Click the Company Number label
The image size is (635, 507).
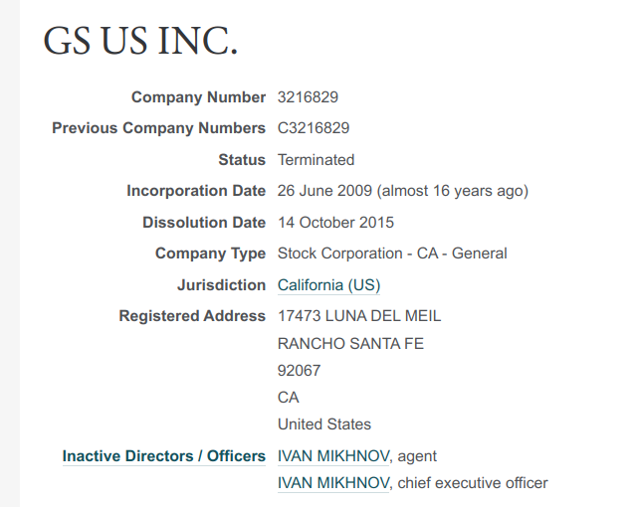coord(198,97)
